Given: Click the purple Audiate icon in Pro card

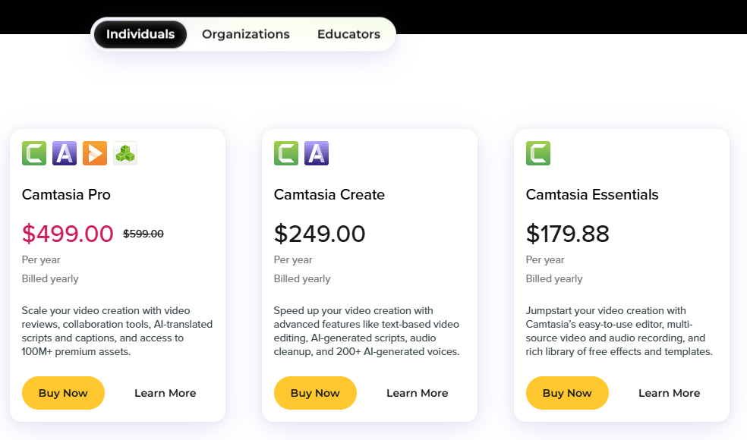Looking at the screenshot, I should click(x=65, y=153).
